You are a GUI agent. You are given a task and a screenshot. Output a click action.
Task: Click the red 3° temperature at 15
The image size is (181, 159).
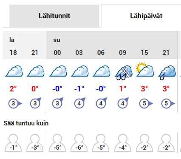tap(144, 89)
